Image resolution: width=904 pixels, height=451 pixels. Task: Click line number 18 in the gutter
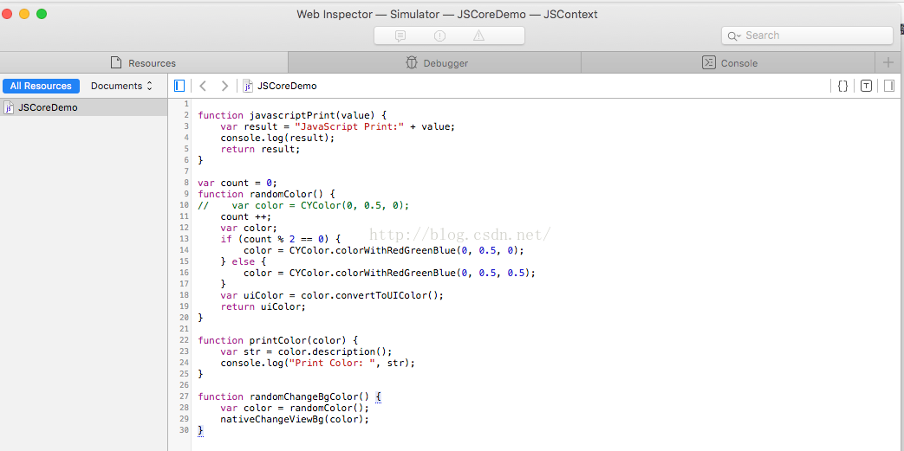184,295
